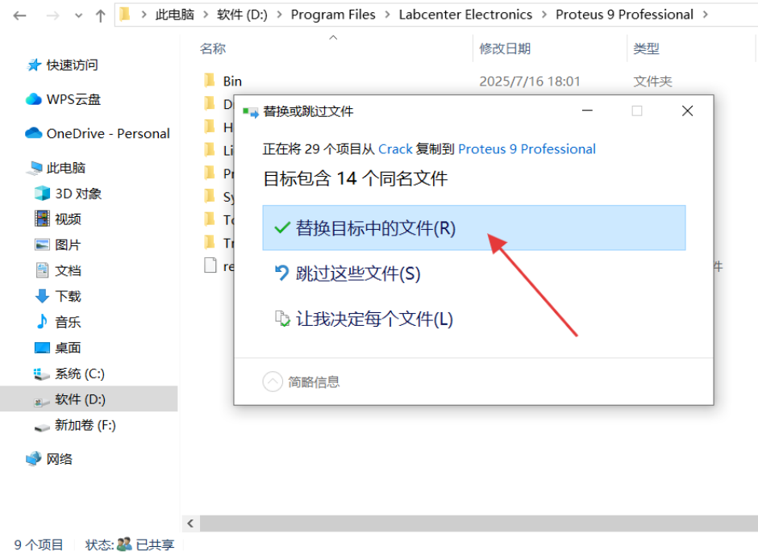Open WPS云盘 in sidebar
The image size is (758, 555).
(x=73, y=99)
